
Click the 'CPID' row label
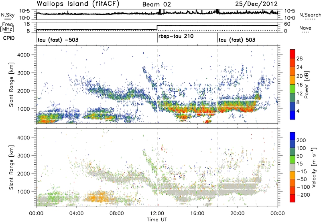[x=9, y=38]
